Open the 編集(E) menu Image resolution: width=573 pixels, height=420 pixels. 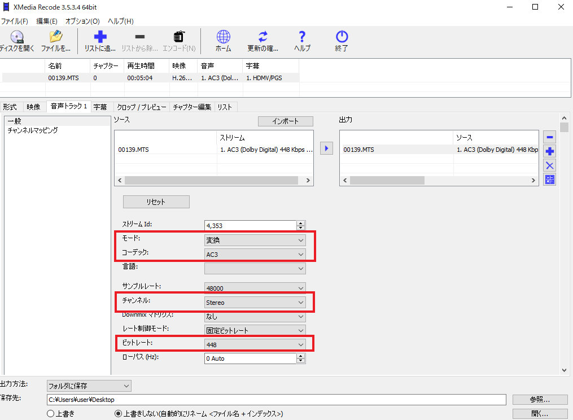click(47, 21)
